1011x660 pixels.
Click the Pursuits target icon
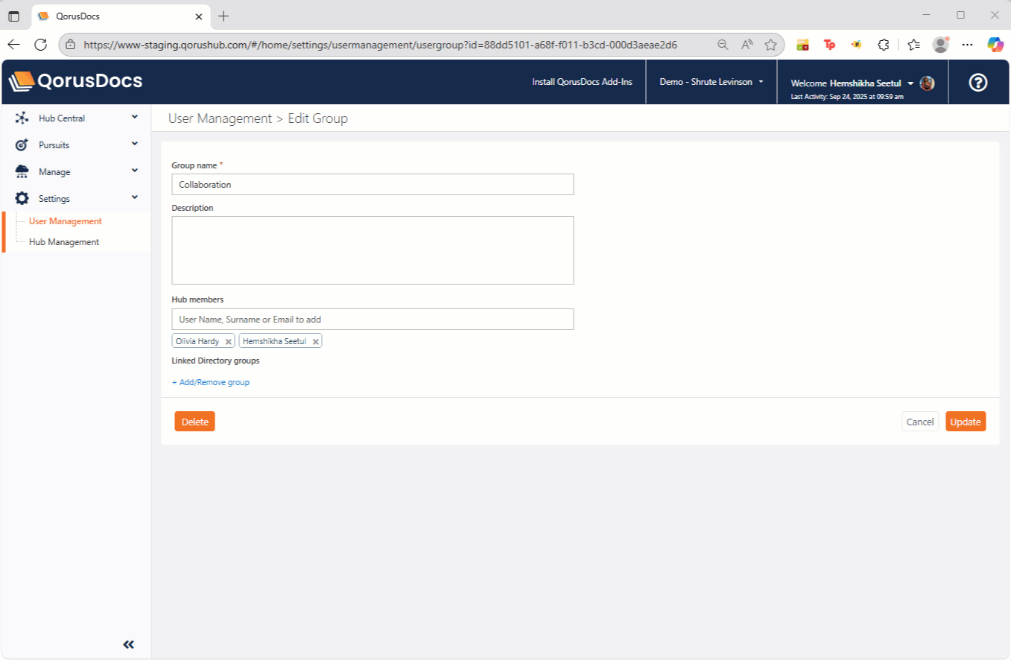21,145
